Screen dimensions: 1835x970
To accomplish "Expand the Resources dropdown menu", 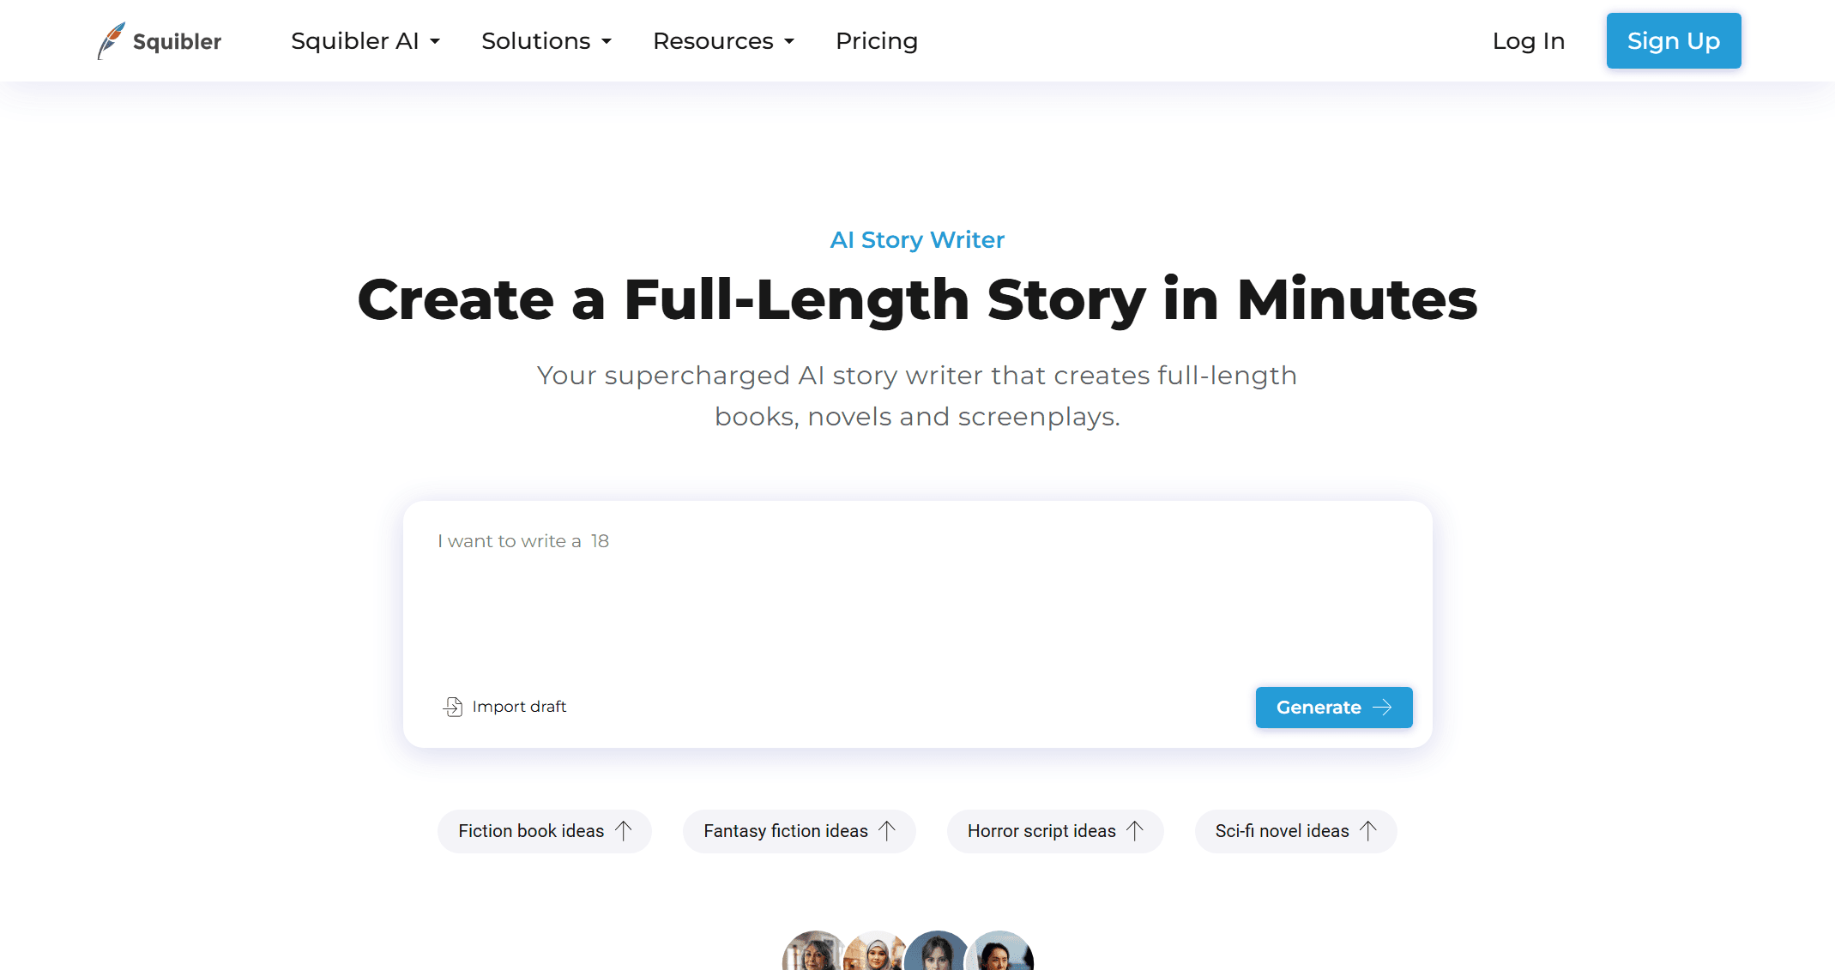I will coord(723,41).
